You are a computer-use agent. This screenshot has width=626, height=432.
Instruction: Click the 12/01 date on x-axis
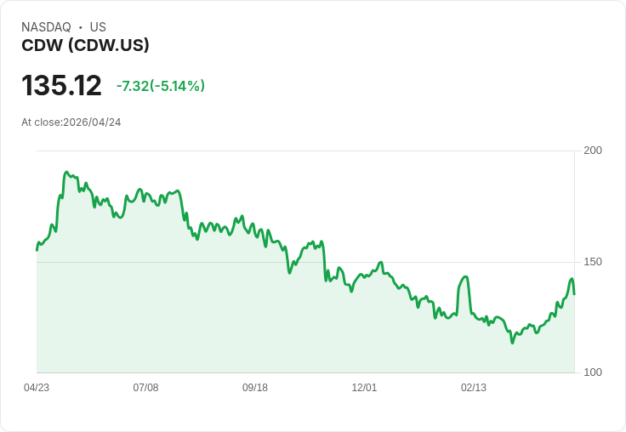click(364, 388)
